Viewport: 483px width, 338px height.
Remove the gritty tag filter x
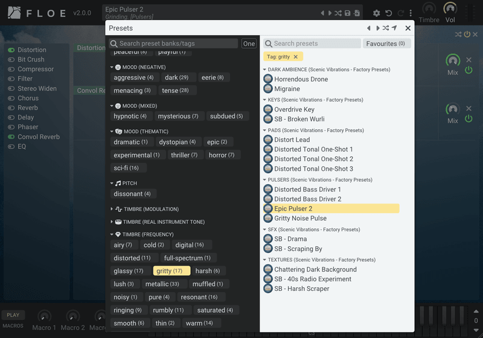[x=296, y=57]
